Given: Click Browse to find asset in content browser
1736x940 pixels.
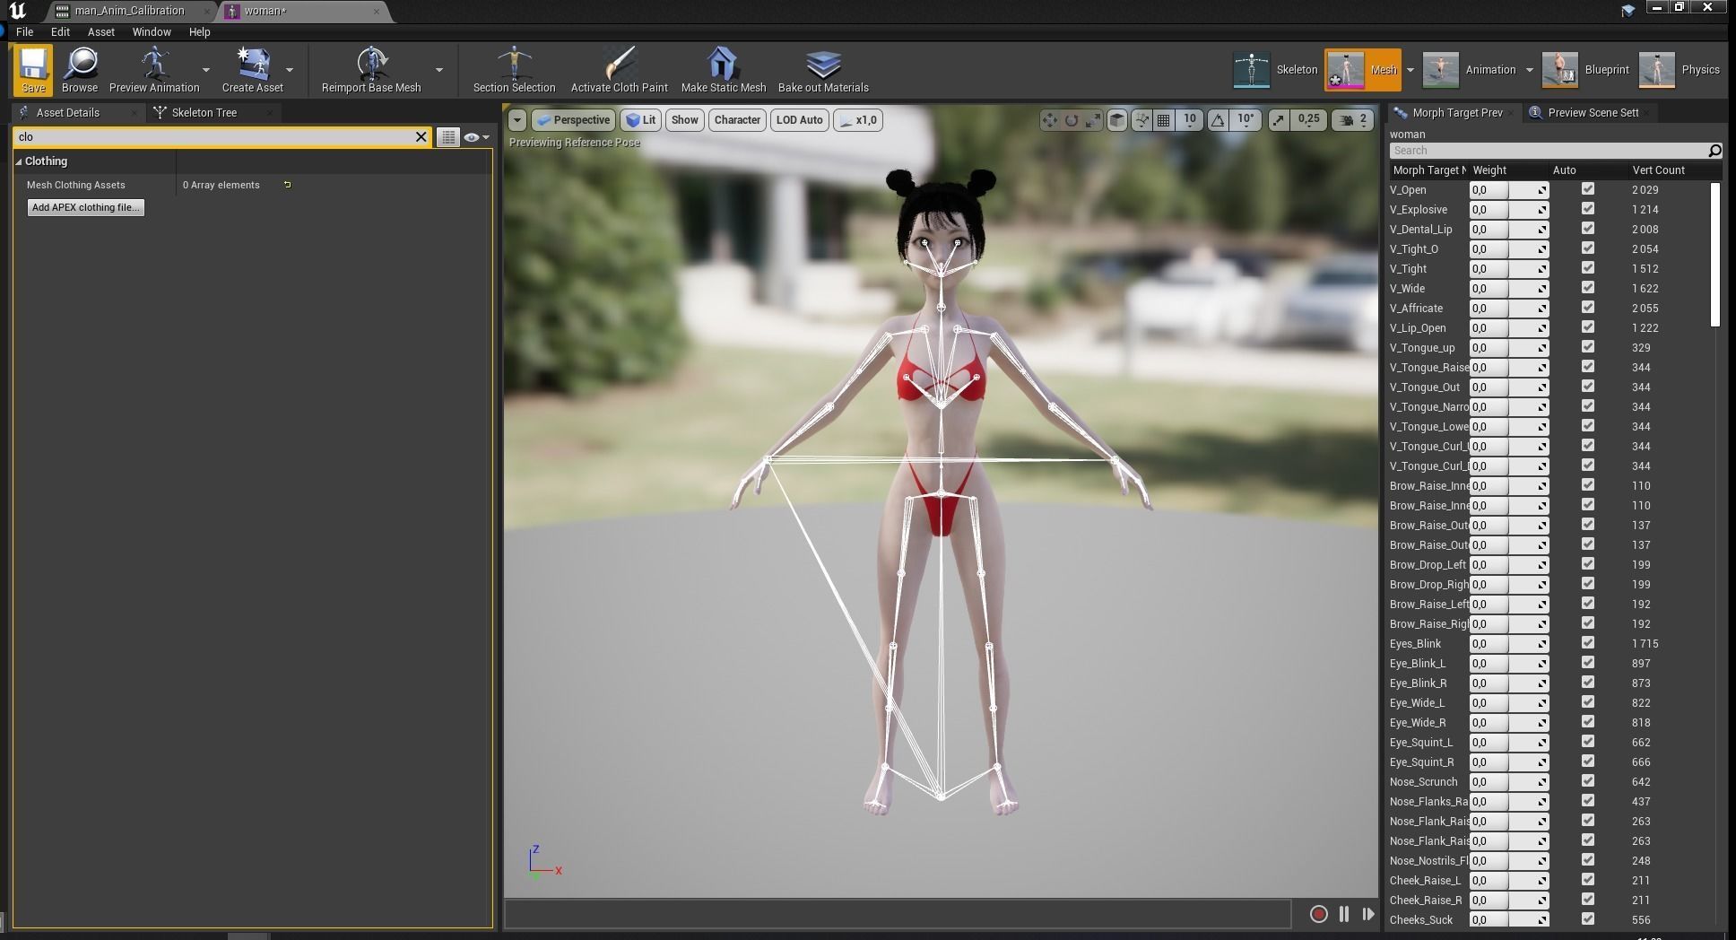Looking at the screenshot, I should tap(80, 70).
